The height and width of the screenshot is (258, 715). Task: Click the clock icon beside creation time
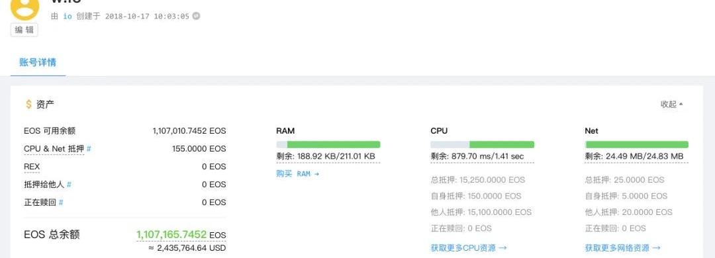[195, 16]
